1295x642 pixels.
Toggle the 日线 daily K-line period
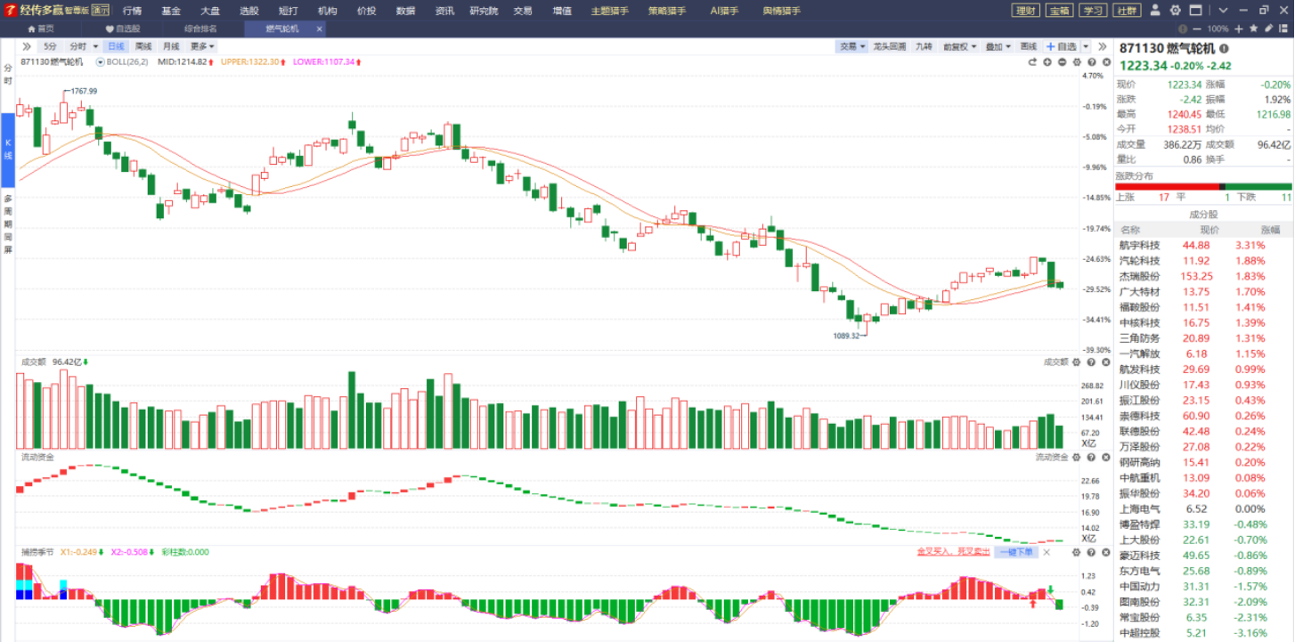pos(116,46)
